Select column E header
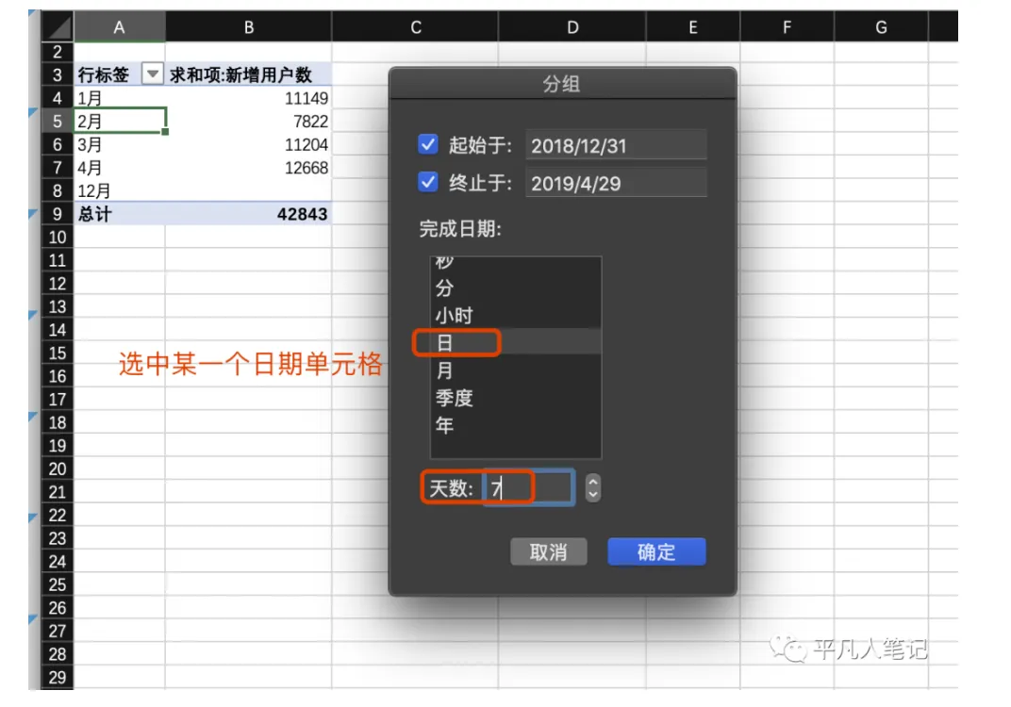 (x=693, y=27)
